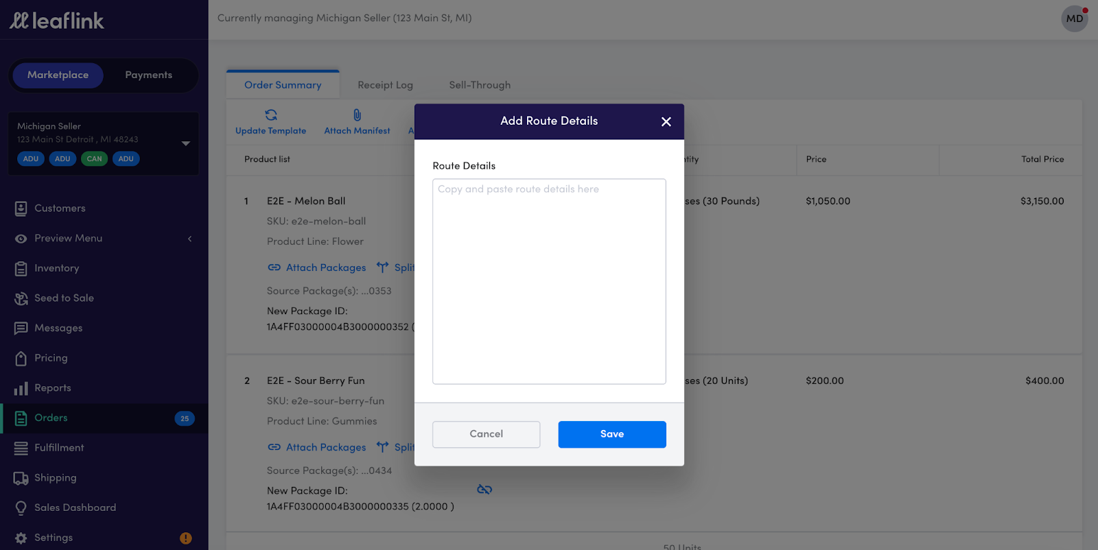Click the unlink icon for package 0335
This screenshot has height=550, width=1098.
click(x=484, y=489)
